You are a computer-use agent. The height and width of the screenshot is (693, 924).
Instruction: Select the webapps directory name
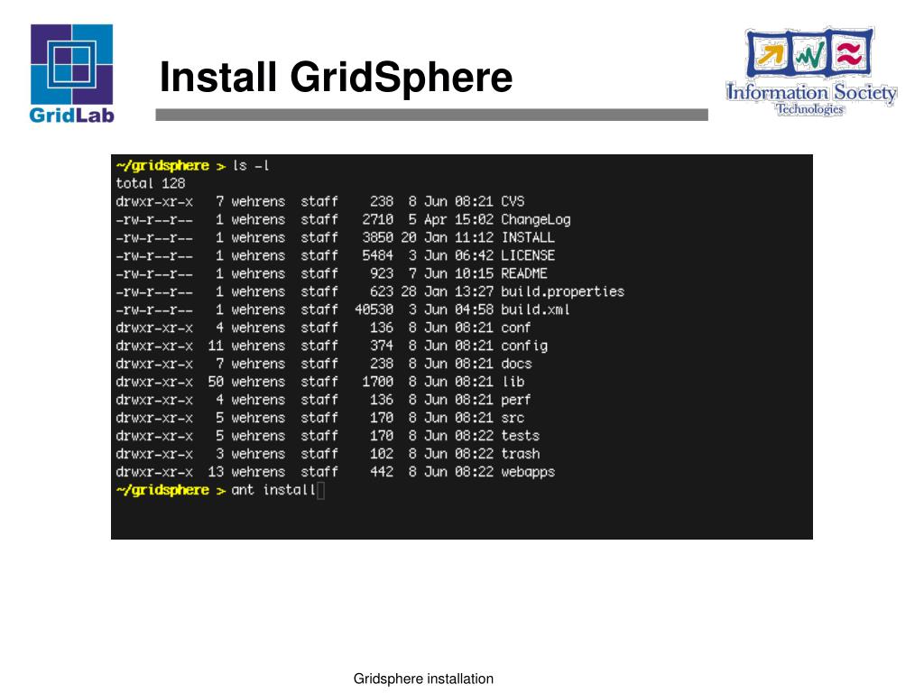click(x=528, y=472)
